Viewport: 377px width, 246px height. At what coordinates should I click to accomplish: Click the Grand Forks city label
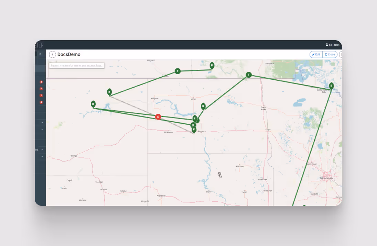pos(263,108)
